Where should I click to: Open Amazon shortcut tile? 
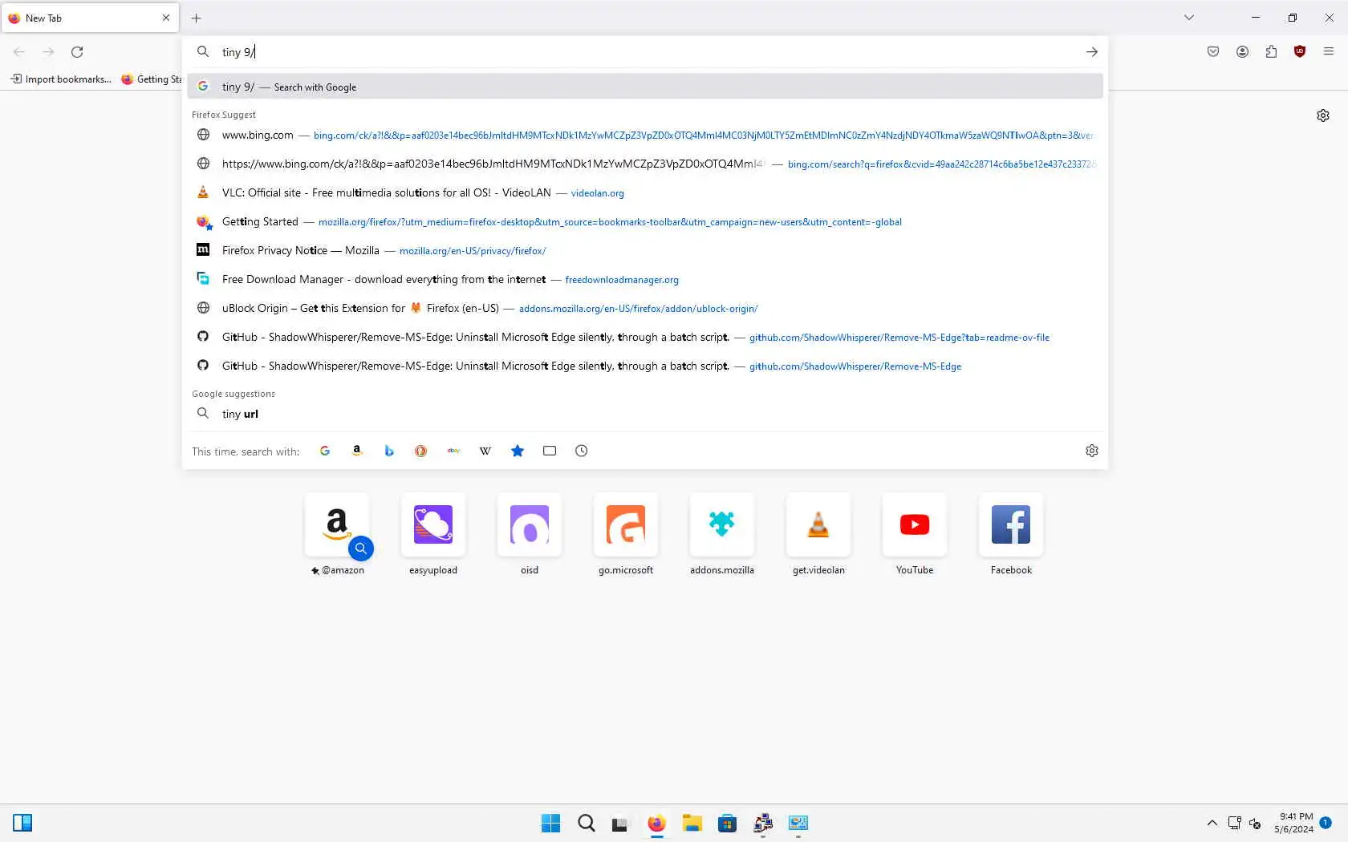pos(337,524)
